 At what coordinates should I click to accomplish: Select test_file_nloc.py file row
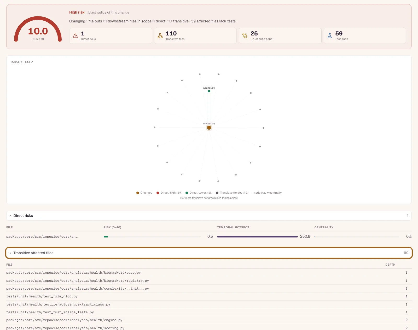coord(209,296)
